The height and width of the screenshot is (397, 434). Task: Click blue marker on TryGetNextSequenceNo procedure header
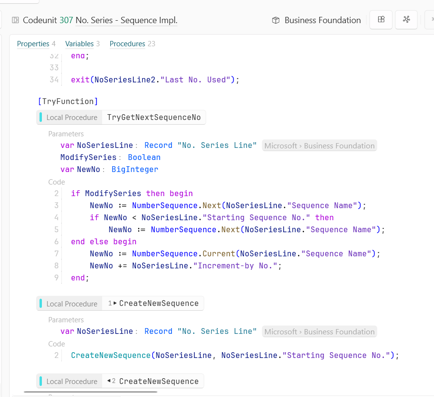pos(41,118)
